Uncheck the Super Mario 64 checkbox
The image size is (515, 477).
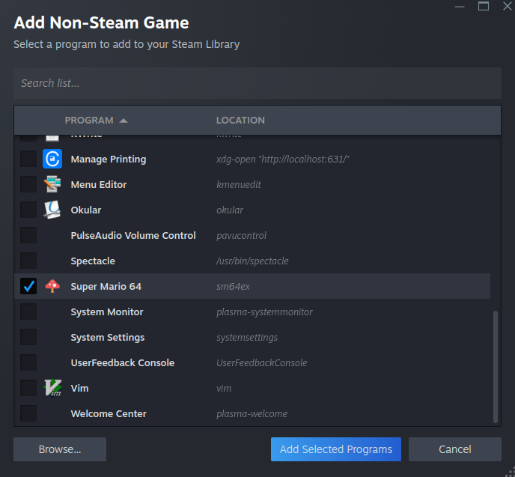[x=28, y=286]
